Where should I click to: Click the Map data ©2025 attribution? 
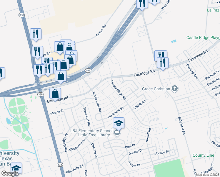208,175
